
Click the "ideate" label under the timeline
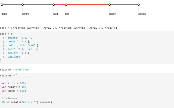click(4, 14)
